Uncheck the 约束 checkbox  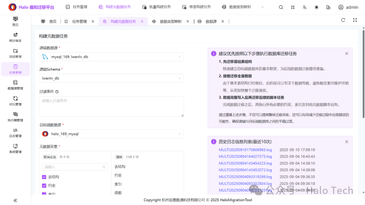click(44, 185)
